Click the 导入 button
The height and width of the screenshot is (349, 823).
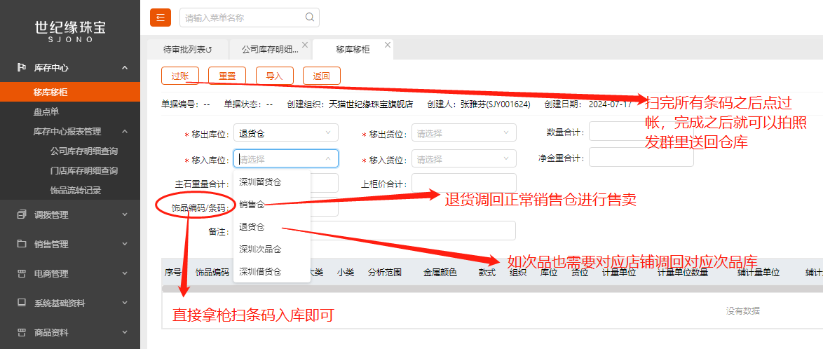[x=274, y=76]
